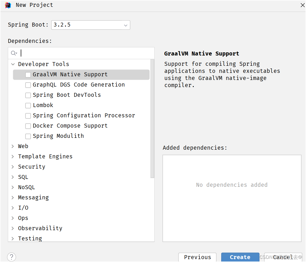
Task: Enable Spring Boot DevTools dependency
Action: (28, 95)
